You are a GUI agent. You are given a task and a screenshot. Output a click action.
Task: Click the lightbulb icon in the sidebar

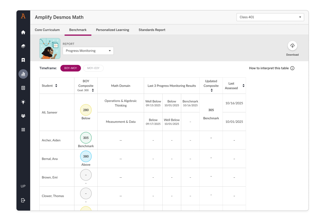(23, 102)
